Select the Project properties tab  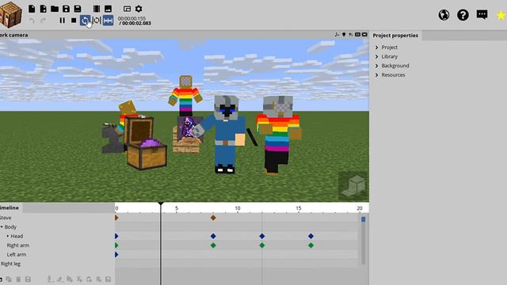click(395, 35)
